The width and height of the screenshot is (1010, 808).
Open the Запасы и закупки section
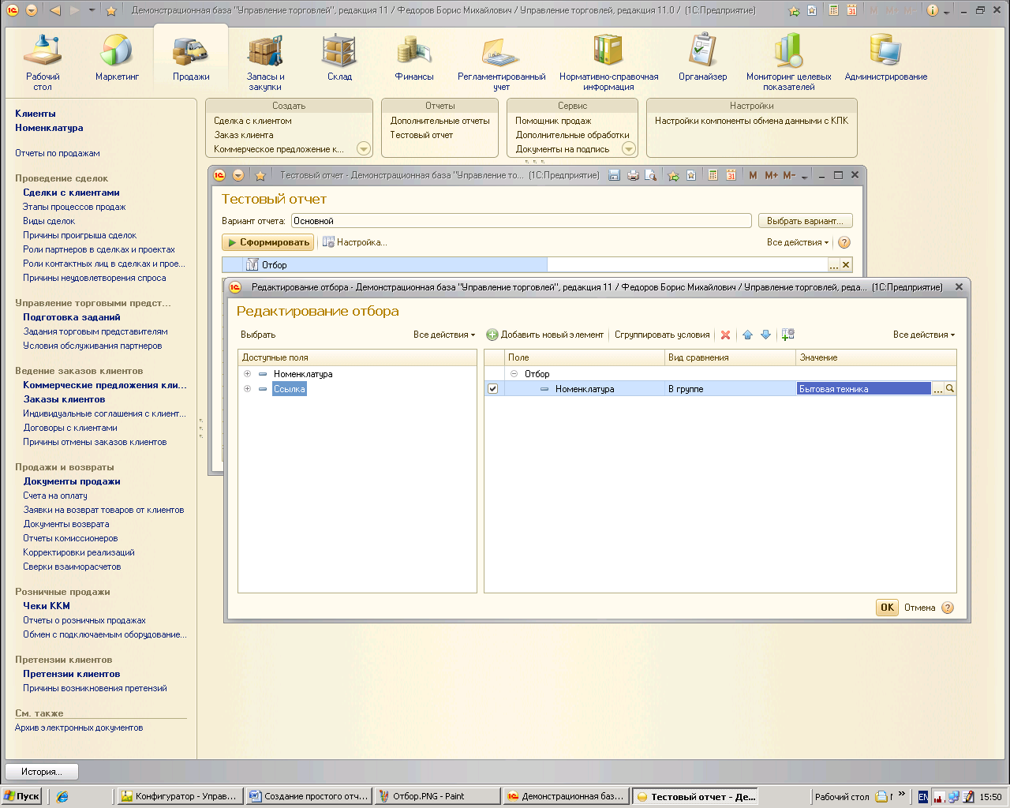point(265,63)
